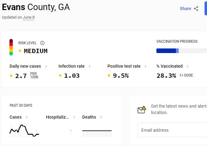Expand the % Vaccinated chevron
The image size is (207, 146).
pos(187,66)
